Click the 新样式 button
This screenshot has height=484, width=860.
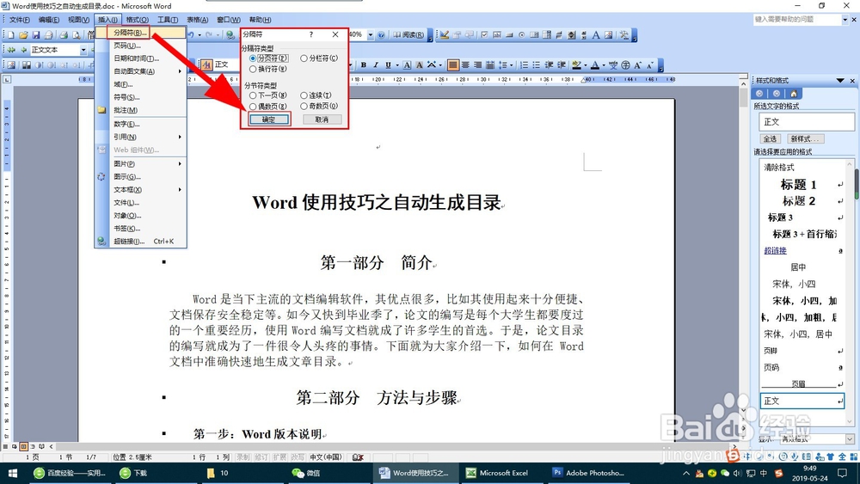tap(805, 138)
